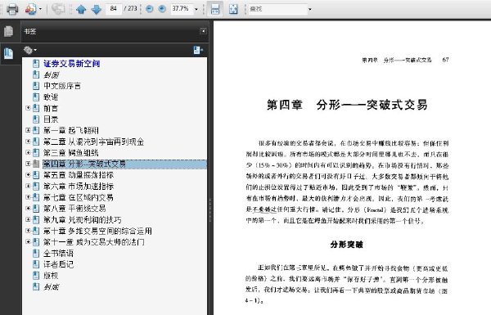Screen dimensions: 491x315
Task: Zoom in with the plus button
Action: pos(162,9)
